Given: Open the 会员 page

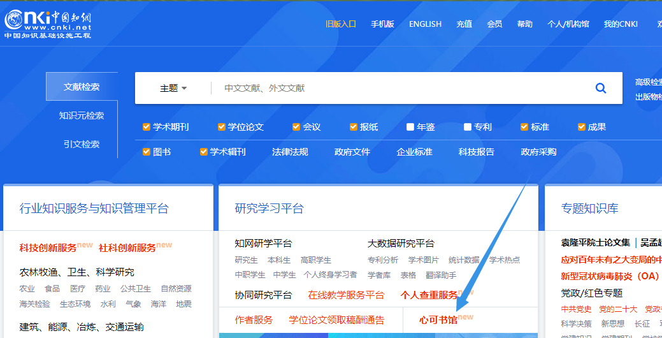Looking at the screenshot, I should (495, 24).
